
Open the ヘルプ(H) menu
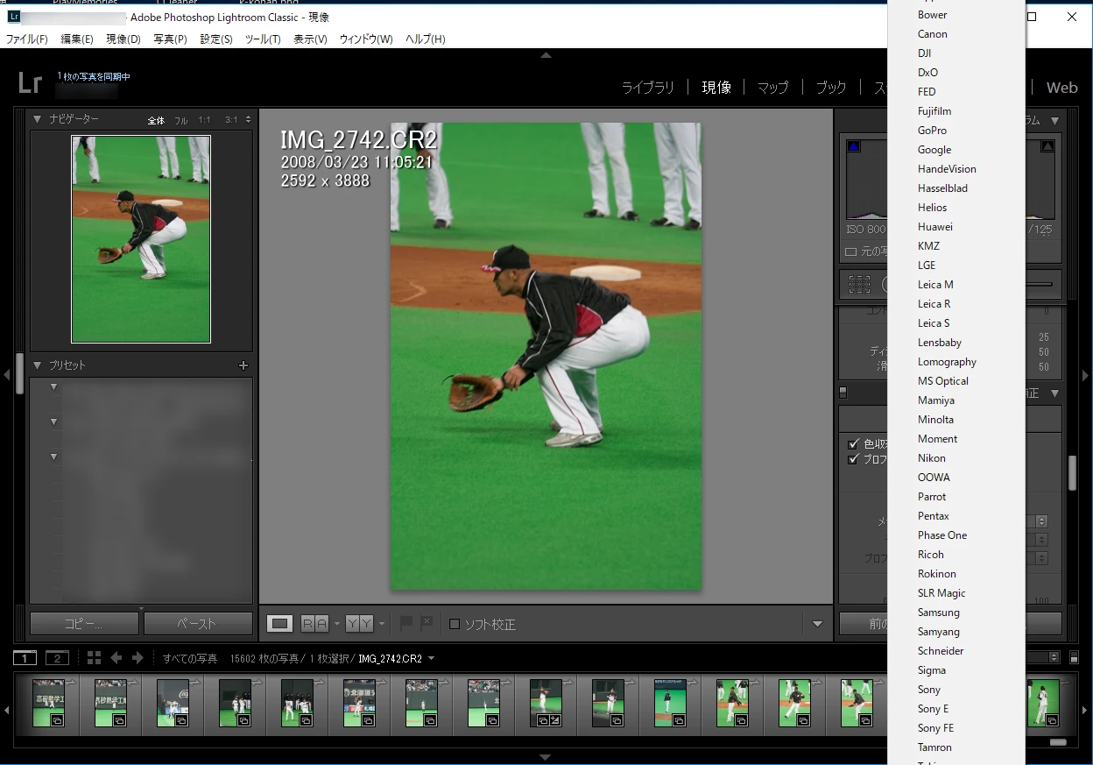coord(425,39)
